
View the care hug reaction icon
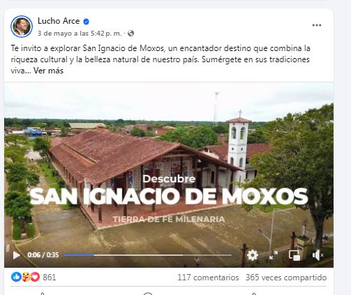[x=26, y=277]
